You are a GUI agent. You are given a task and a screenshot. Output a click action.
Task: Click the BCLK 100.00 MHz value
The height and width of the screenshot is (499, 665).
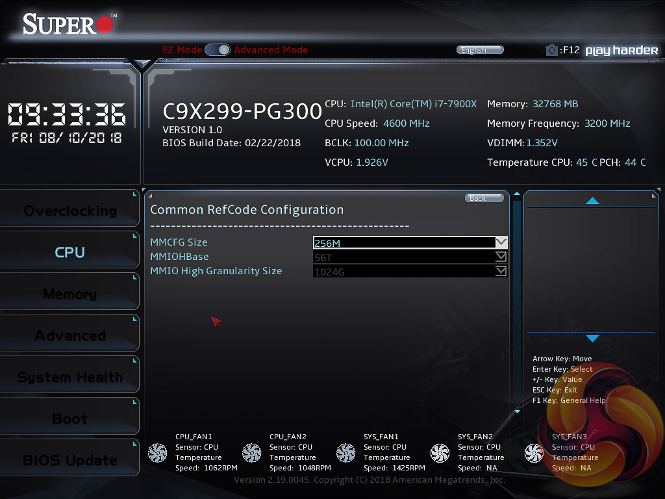[381, 143]
